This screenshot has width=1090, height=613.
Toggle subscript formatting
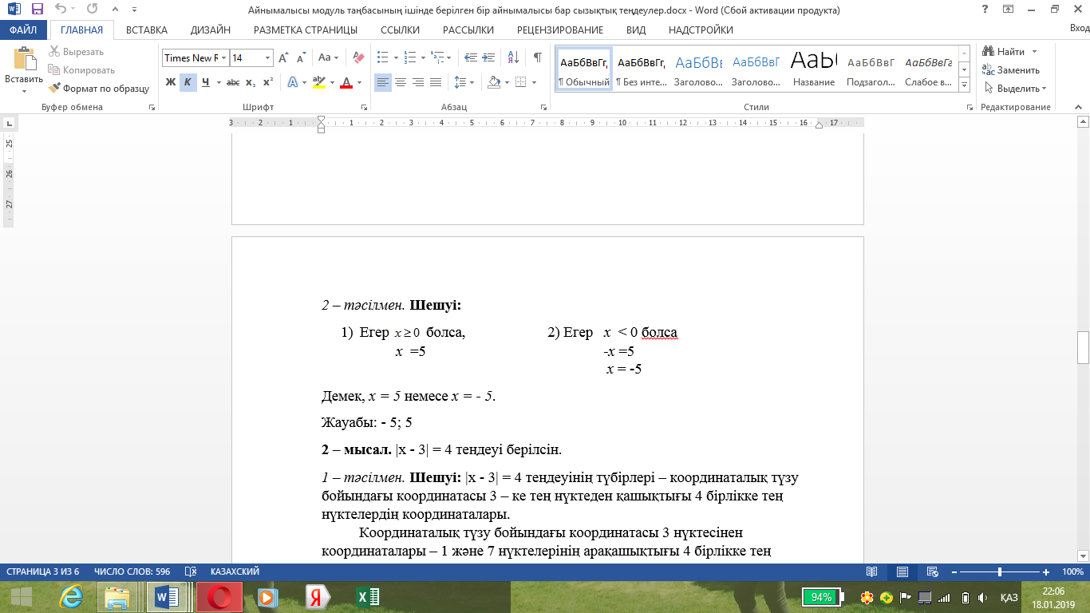pos(251,82)
